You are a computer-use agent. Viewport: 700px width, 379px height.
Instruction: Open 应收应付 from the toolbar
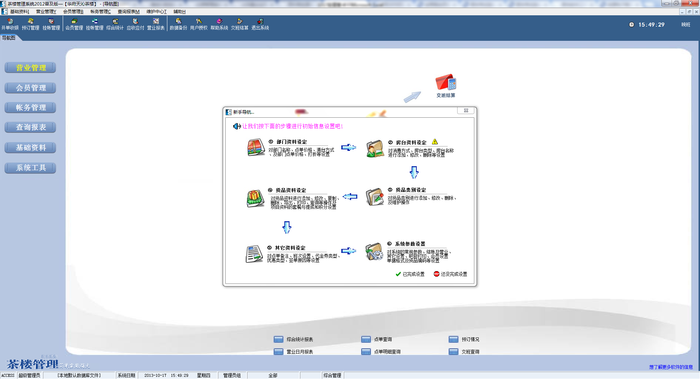point(135,24)
